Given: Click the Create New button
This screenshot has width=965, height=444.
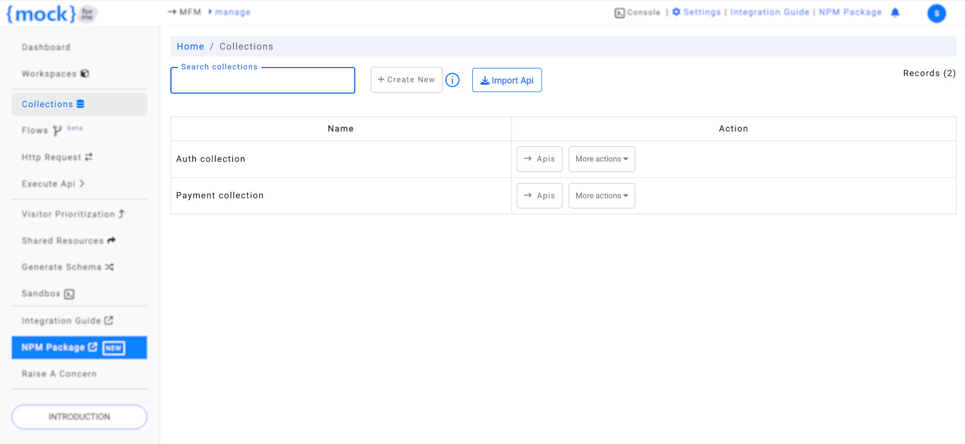Looking at the screenshot, I should tap(406, 80).
